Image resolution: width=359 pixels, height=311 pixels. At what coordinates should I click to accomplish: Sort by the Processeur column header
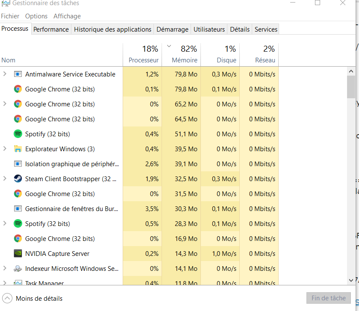(x=144, y=60)
